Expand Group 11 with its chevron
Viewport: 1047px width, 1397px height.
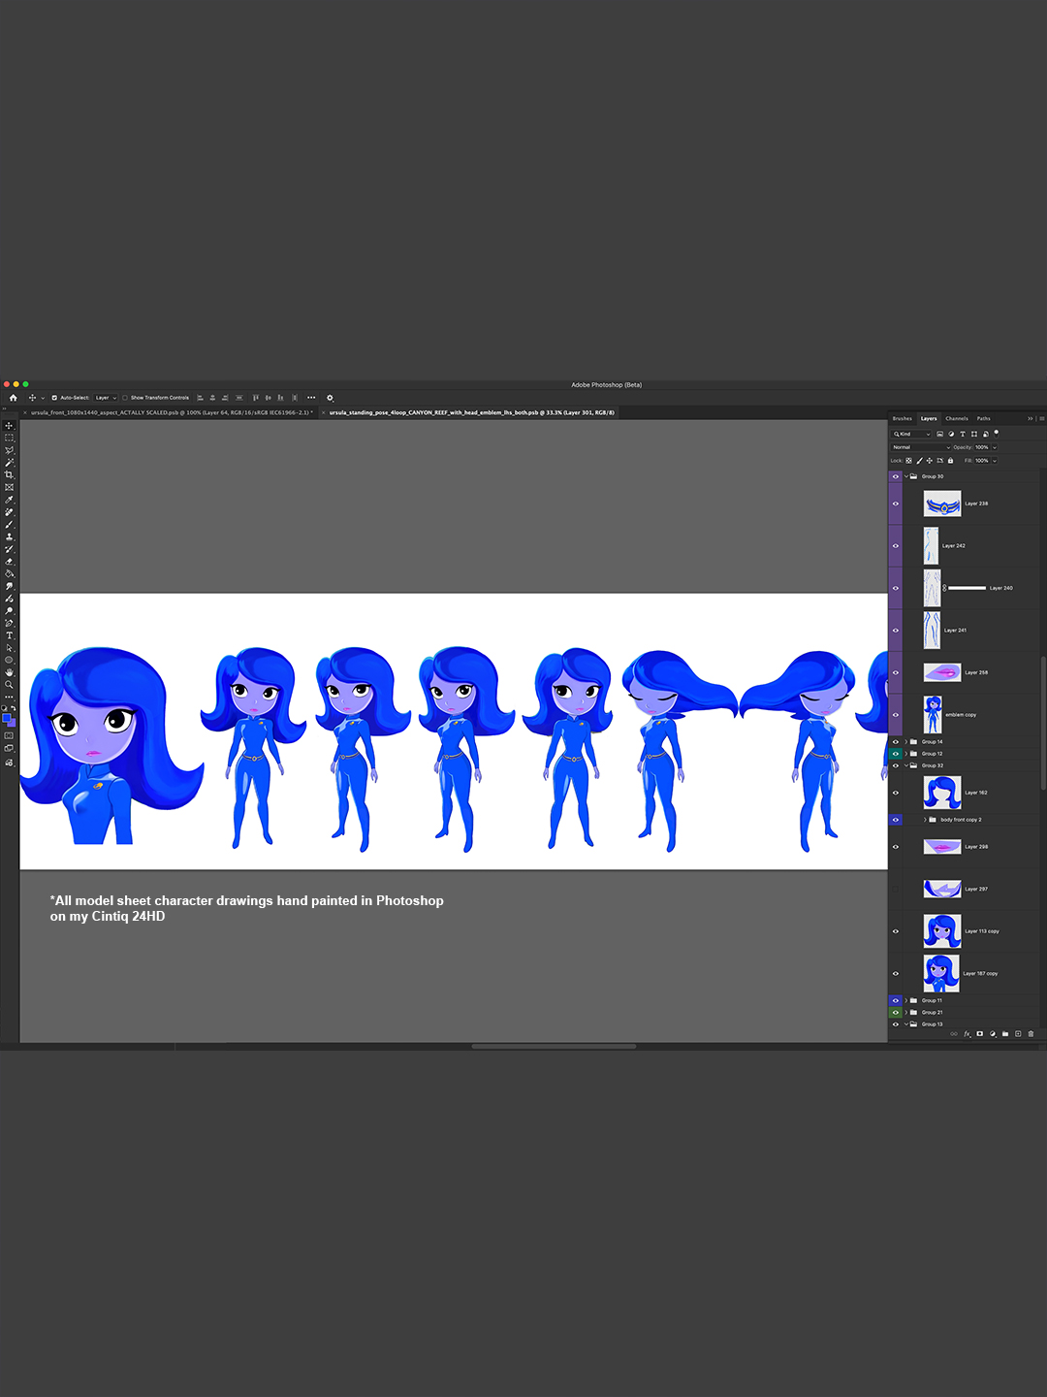coord(906,1000)
